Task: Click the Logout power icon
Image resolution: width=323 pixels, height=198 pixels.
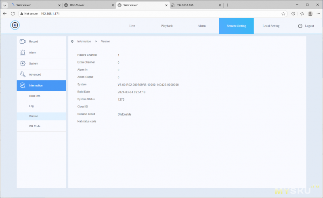Action: pos(300,26)
